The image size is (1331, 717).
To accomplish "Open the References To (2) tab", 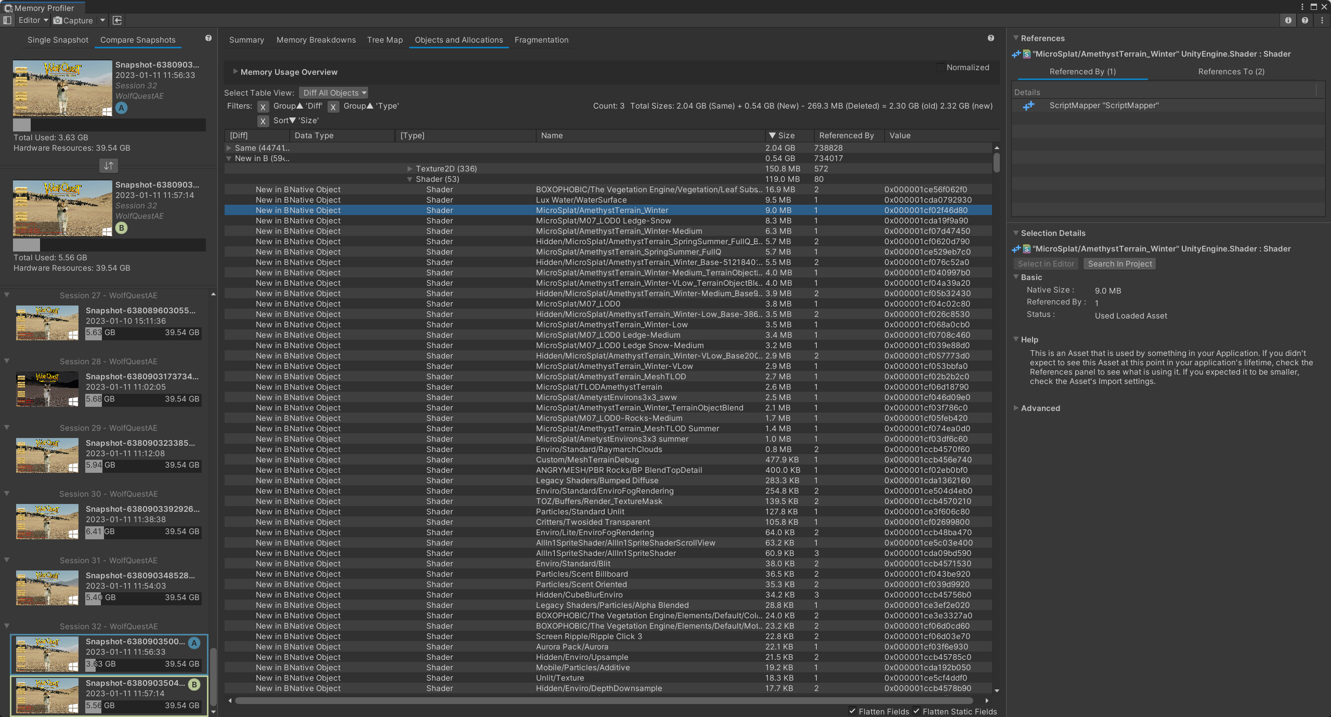I will (1231, 71).
